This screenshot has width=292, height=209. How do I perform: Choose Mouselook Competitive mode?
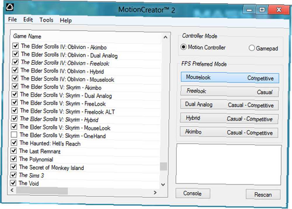pos(230,77)
